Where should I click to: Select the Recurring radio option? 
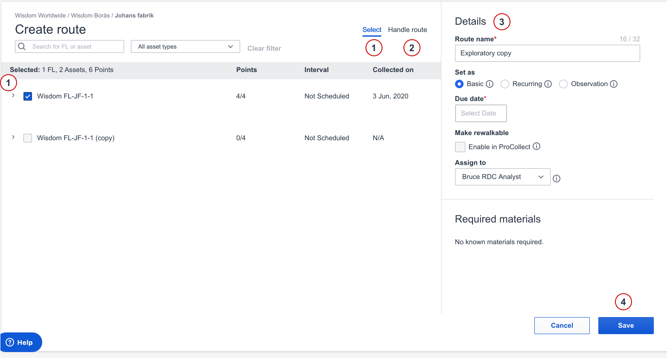point(505,84)
